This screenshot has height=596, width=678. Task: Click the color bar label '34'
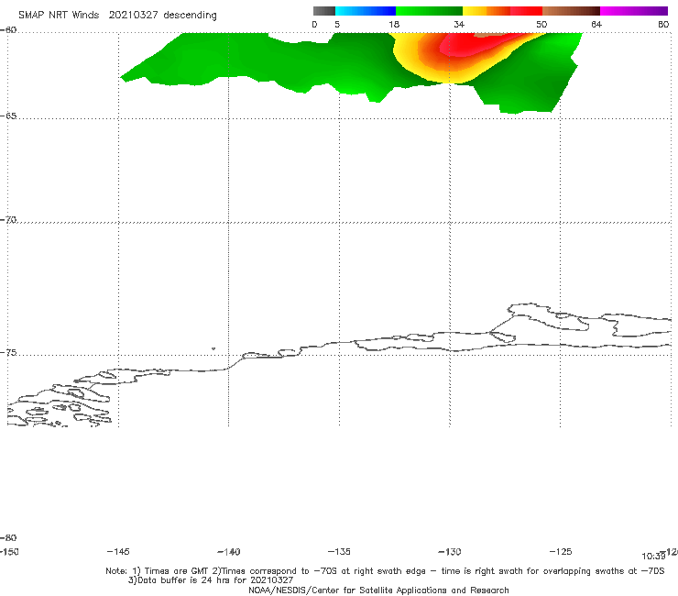pyautogui.click(x=459, y=25)
